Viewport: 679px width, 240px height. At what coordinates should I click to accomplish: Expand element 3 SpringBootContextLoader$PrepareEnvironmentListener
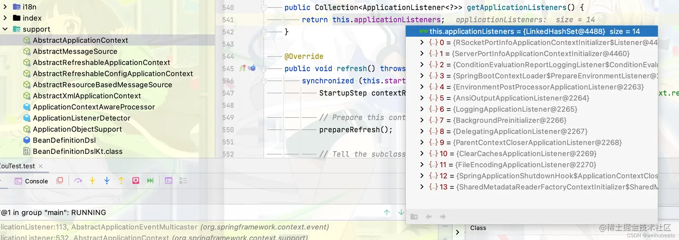tap(422, 76)
